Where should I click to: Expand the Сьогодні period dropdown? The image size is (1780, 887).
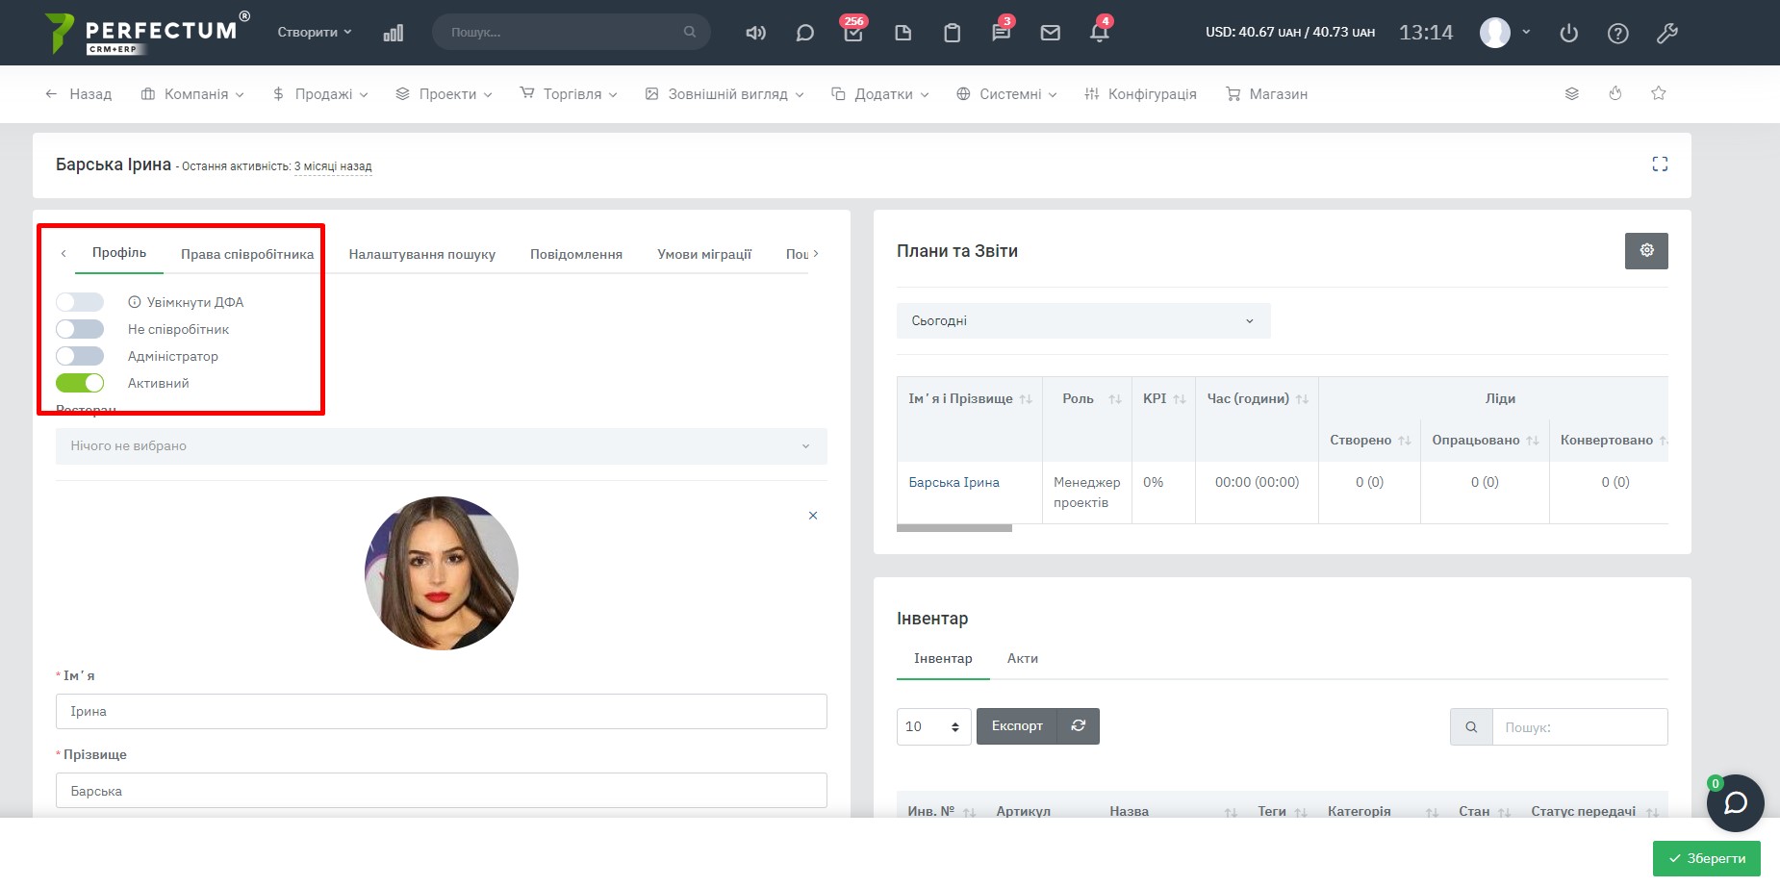(1082, 321)
